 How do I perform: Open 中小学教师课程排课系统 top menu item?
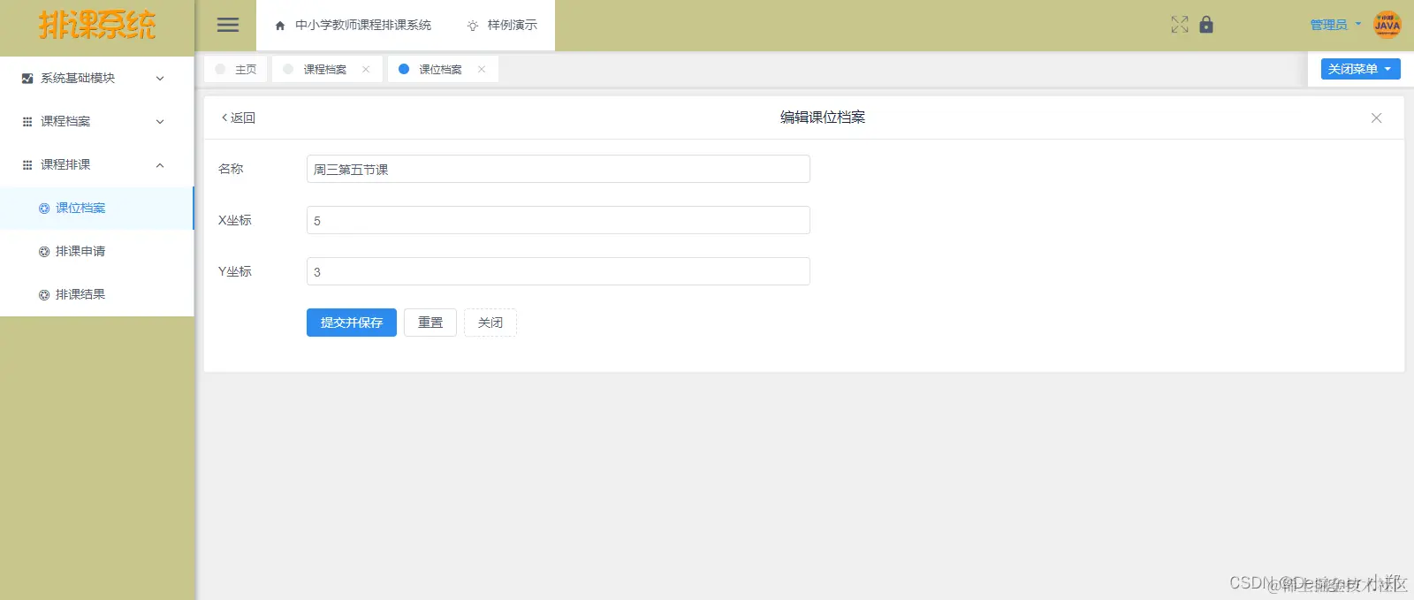point(353,26)
